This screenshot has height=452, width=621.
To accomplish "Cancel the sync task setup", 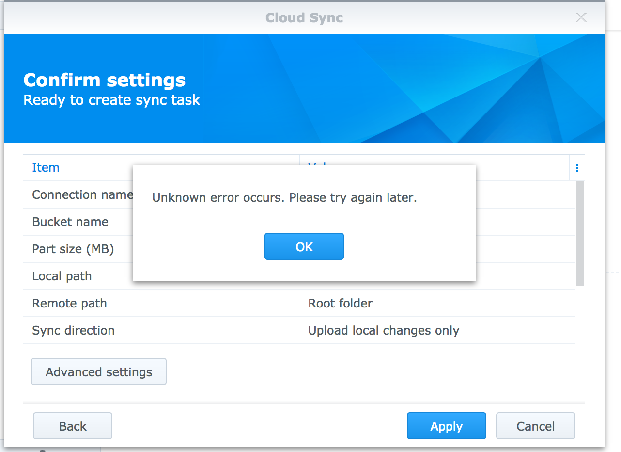I will pos(535,426).
